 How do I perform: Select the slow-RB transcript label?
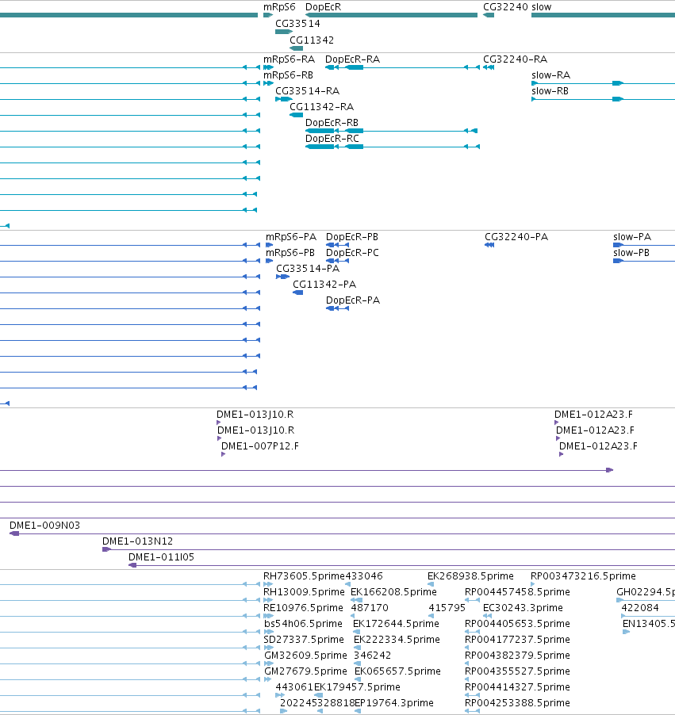[x=550, y=90]
